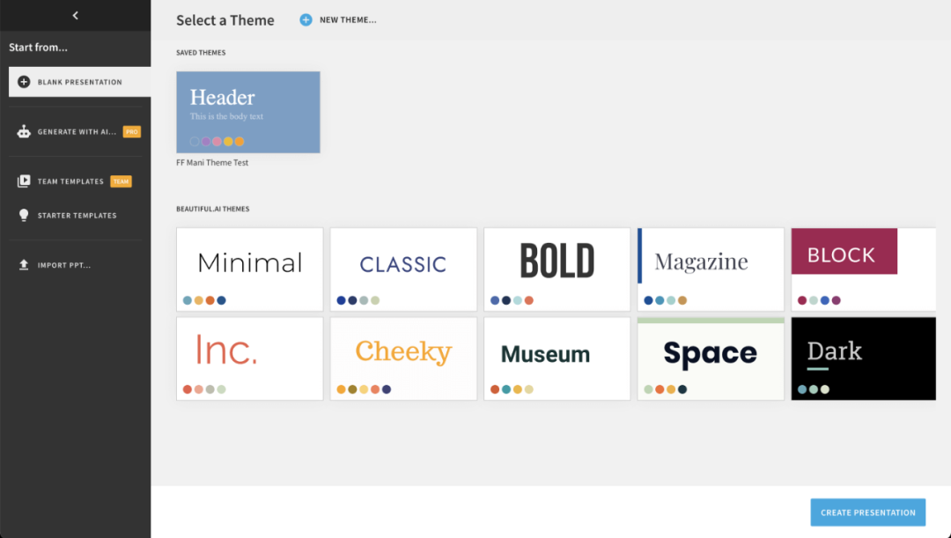
Task: Click the TEAM badge beside Team Templates
Action: click(x=121, y=181)
